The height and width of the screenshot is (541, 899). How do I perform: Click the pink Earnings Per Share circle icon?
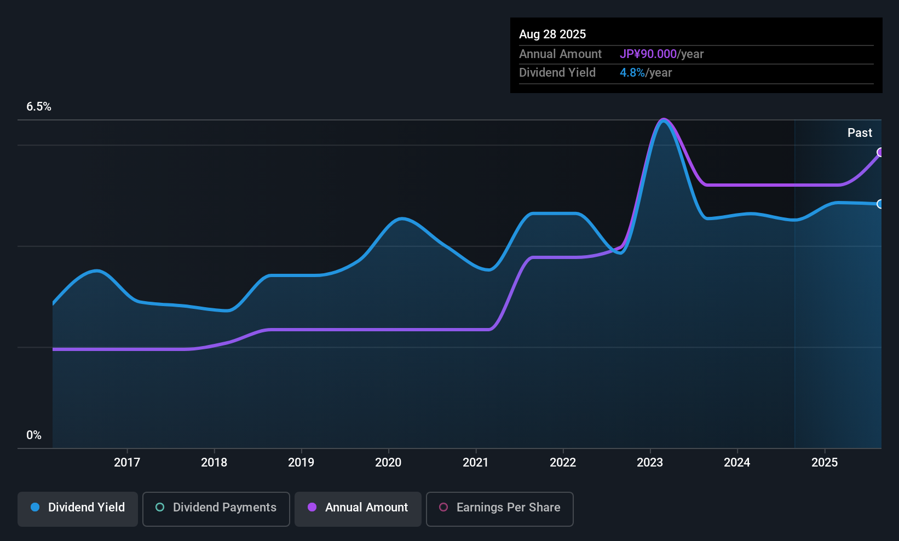pyautogui.click(x=443, y=508)
